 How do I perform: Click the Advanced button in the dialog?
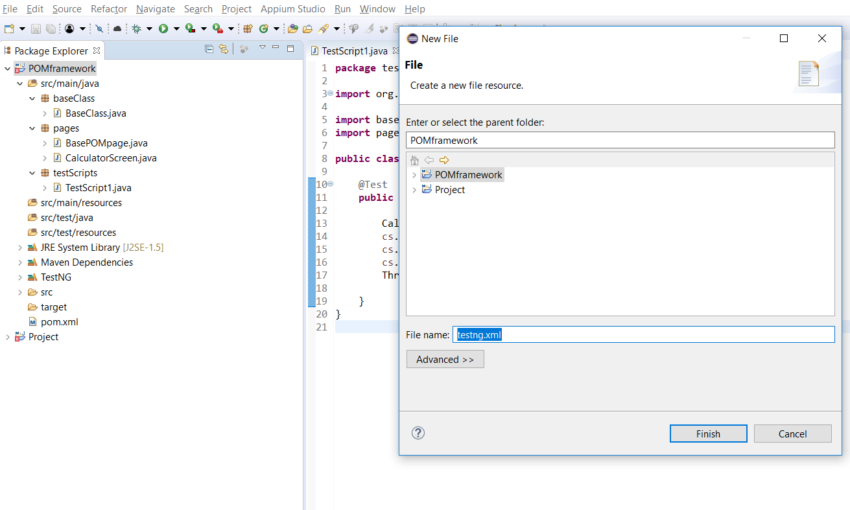coord(445,359)
